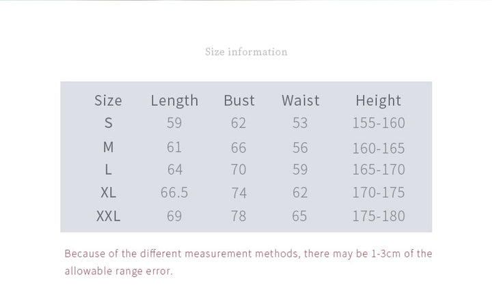Click the S size row label
Viewport: 492px width, 305px height.
pyautogui.click(x=108, y=123)
